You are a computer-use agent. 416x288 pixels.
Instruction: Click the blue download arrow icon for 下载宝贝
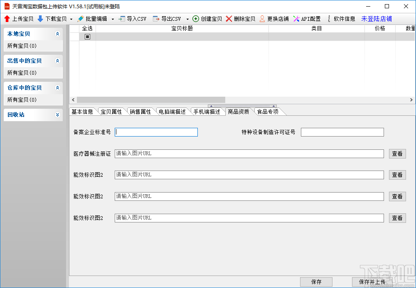click(40, 19)
